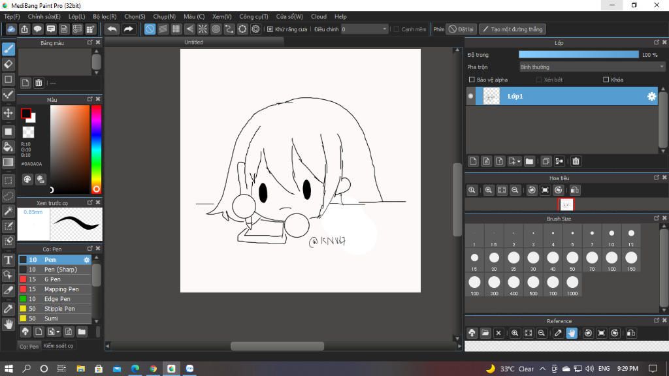Open Điều chỉnh correction dropdown
669x376 pixels.
click(x=365, y=29)
